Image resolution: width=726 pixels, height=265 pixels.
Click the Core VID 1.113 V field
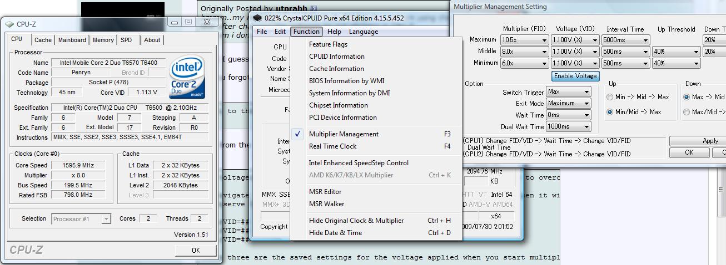[x=147, y=92]
